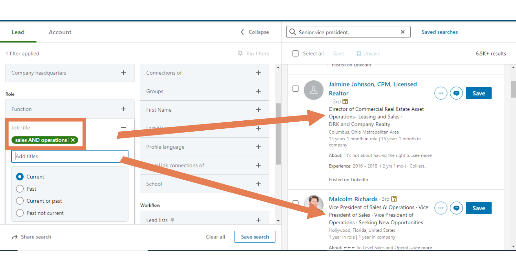Click LinkedIn badge under Jaimine Johnson name

(x=345, y=102)
